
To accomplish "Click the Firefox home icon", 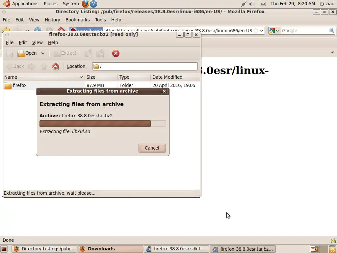I will tap(61, 30).
